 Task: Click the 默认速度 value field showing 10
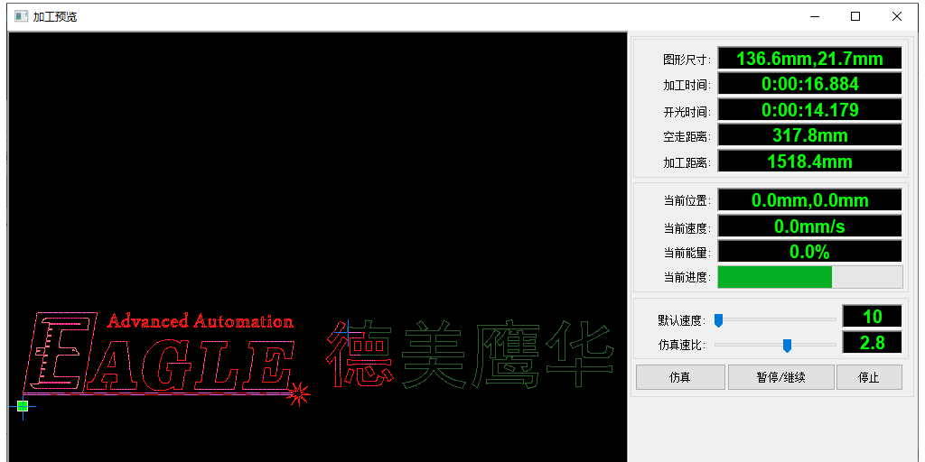pos(872,317)
